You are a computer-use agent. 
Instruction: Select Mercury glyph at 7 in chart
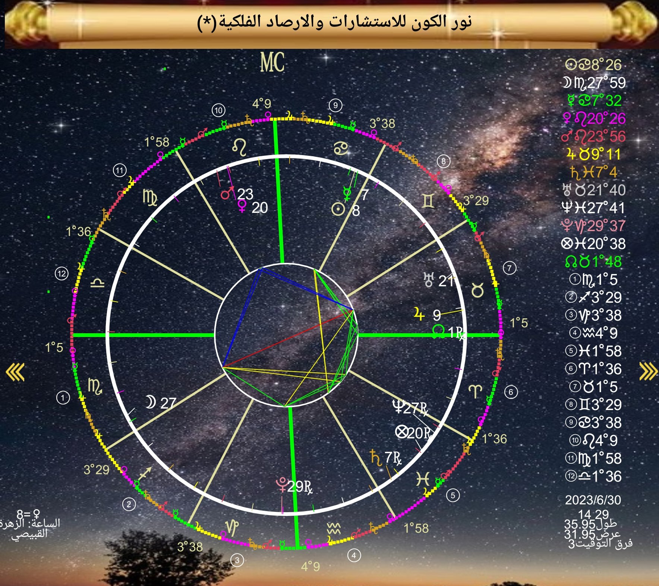[347, 193]
